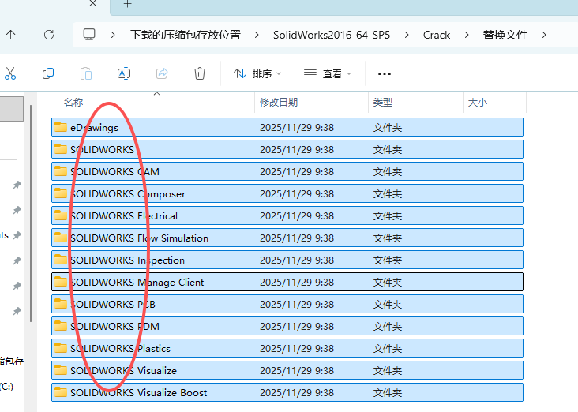578x412 pixels.
Task: Click the Share icon
Action: [x=162, y=73]
